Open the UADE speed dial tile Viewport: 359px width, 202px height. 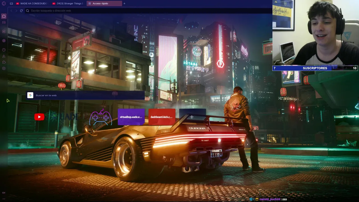[70, 117]
